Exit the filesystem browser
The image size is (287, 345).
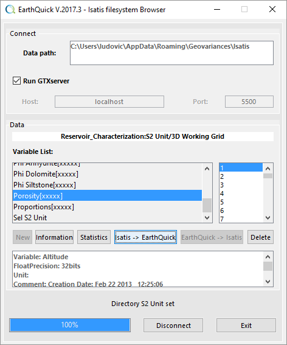click(246, 325)
